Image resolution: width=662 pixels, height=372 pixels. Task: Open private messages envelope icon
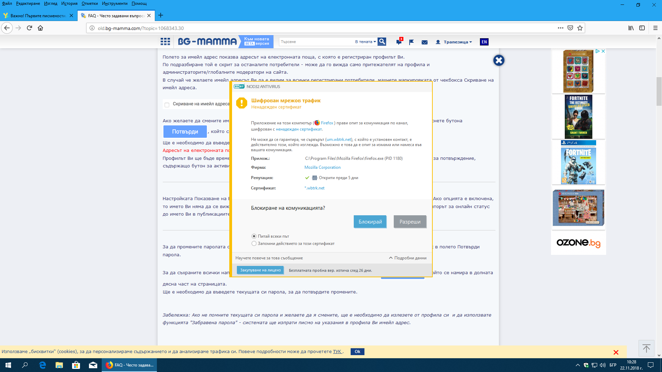[424, 42]
